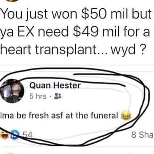
Task: Click the Haha reaction face icon
Action: click(x=4, y=135)
